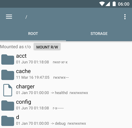Switch to the ROOT tab

point(33,34)
